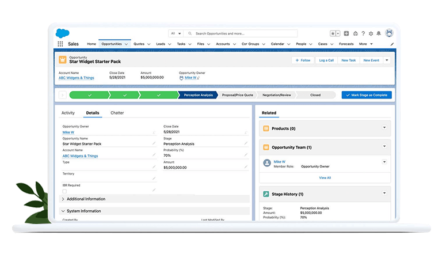Open the Quotes tab dropdown chevron

click(x=149, y=44)
